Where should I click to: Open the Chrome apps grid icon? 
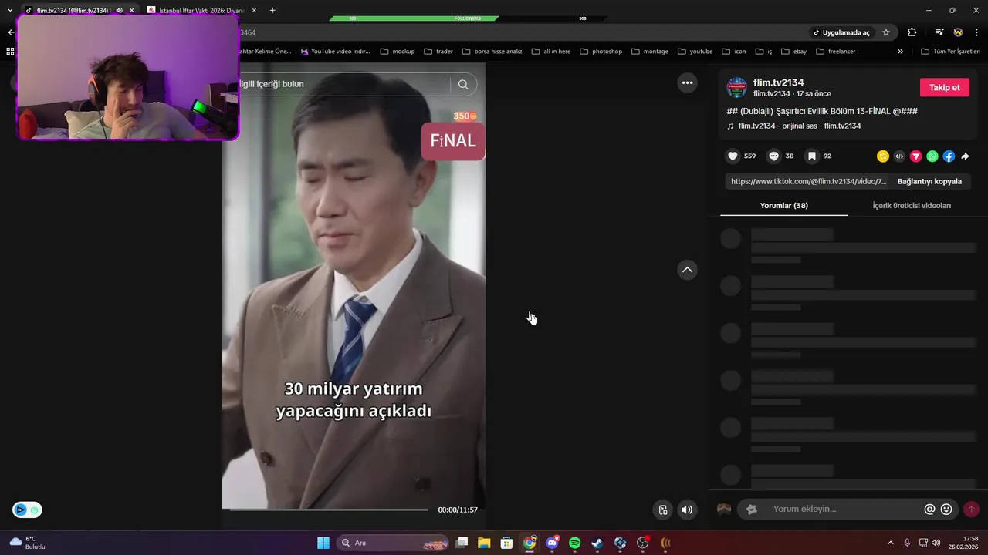pyautogui.click(x=10, y=52)
